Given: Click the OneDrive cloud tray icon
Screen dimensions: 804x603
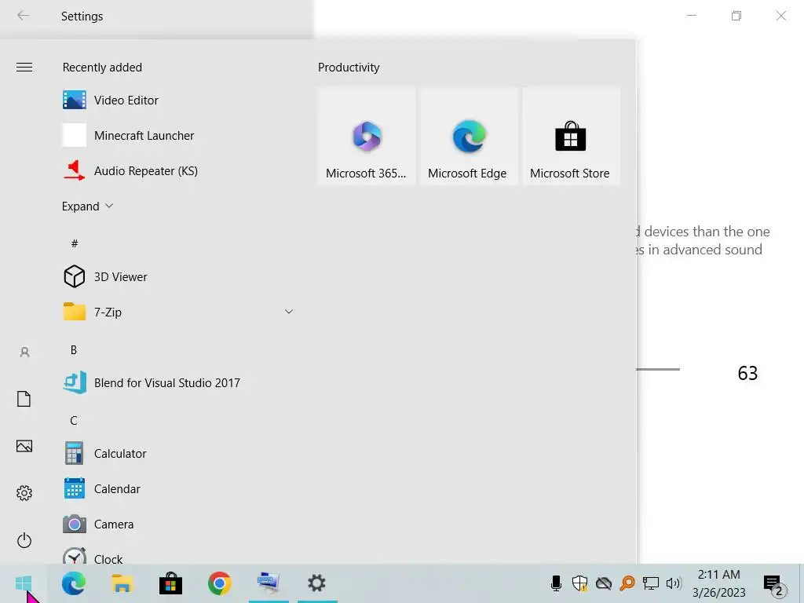Looking at the screenshot, I should coord(604,583).
